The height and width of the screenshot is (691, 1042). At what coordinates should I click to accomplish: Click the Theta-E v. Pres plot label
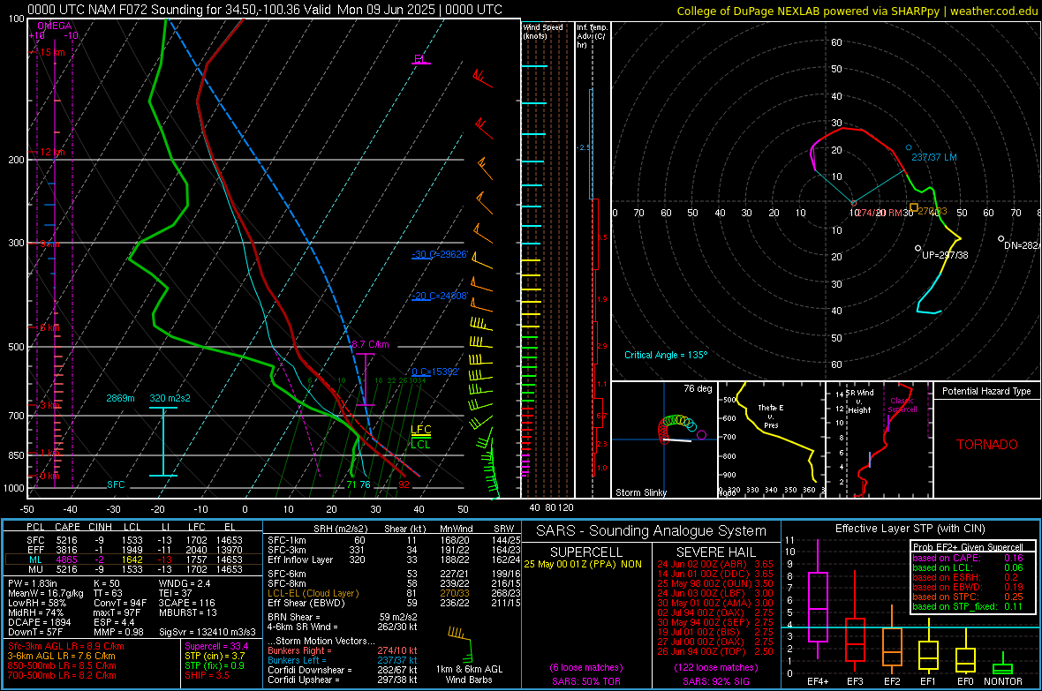pyautogui.click(x=771, y=416)
